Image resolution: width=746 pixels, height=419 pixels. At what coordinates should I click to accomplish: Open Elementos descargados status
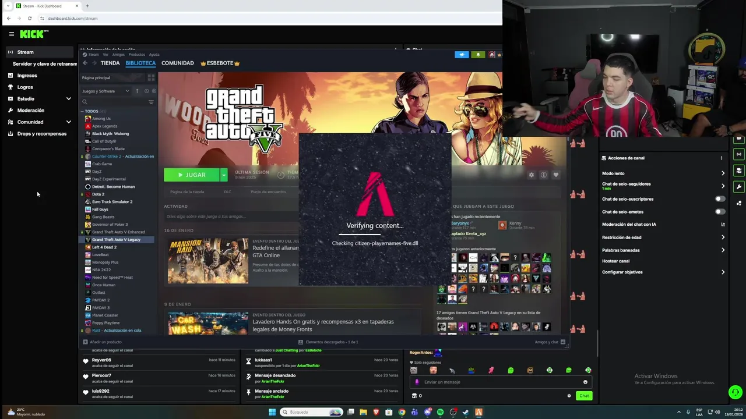328,342
